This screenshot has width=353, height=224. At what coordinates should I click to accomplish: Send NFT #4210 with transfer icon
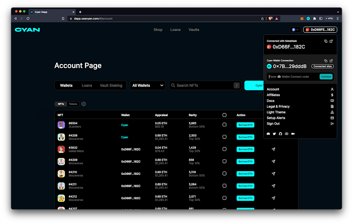tap(273, 173)
